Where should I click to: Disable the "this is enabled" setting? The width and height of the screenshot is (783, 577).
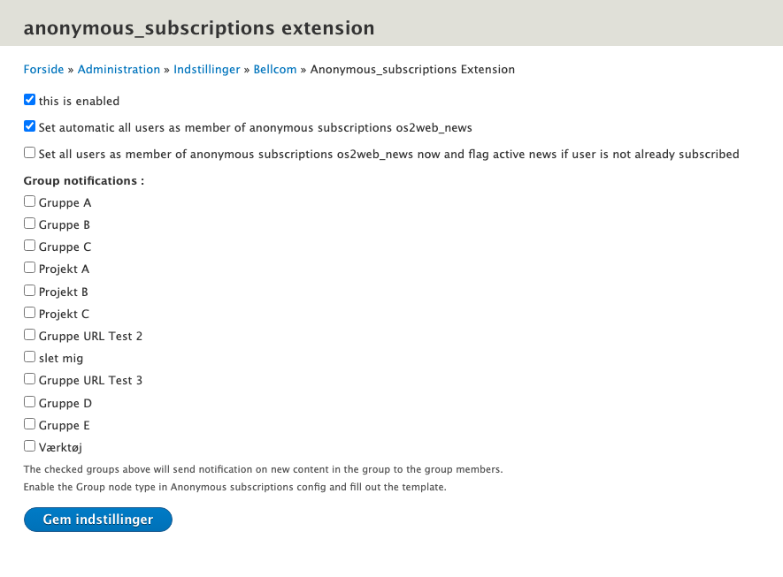(29, 99)
